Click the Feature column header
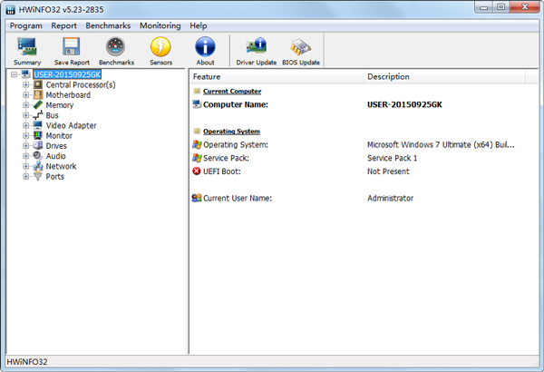Viewport: 544px width, 372px height. pyautogui.click(x=277, y=76)
